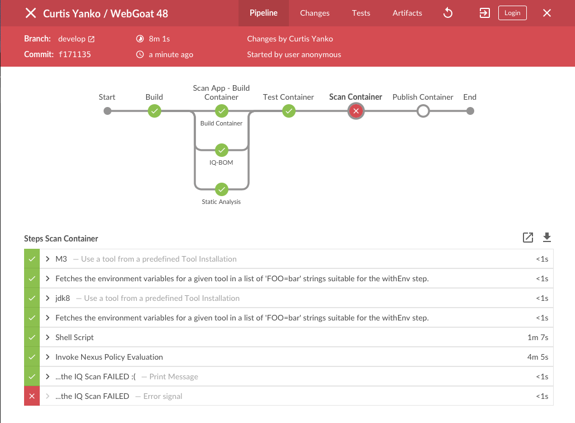Select the Publish Container stage node
The width and height of the screenshot is (575, 423).
(x=423, y=111)
